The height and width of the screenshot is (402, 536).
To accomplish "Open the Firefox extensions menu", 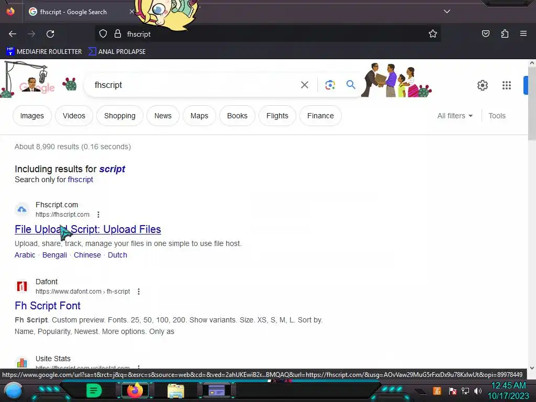I will pyautogui.click(x=505, y=33).
